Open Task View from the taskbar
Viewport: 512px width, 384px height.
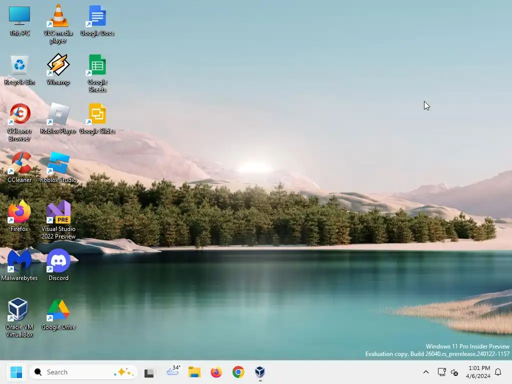[x=149, y=372]
